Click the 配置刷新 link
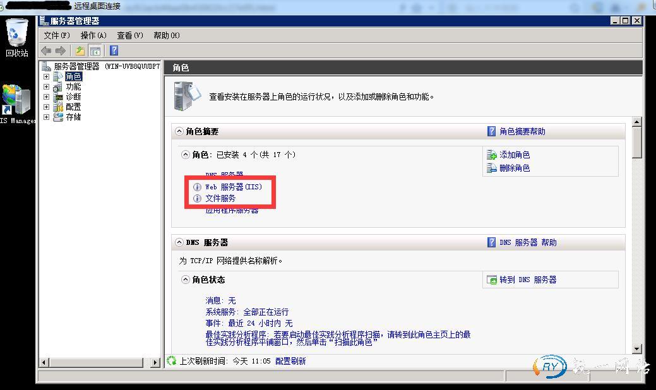Screen dimensions: 656x390 pos(290,361)
